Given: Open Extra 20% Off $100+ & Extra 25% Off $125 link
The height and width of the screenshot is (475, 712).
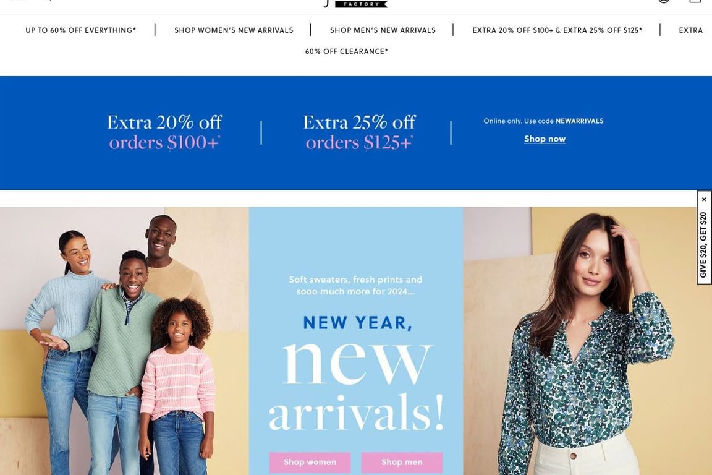Looking at the screenshot, I should (557, 30).
